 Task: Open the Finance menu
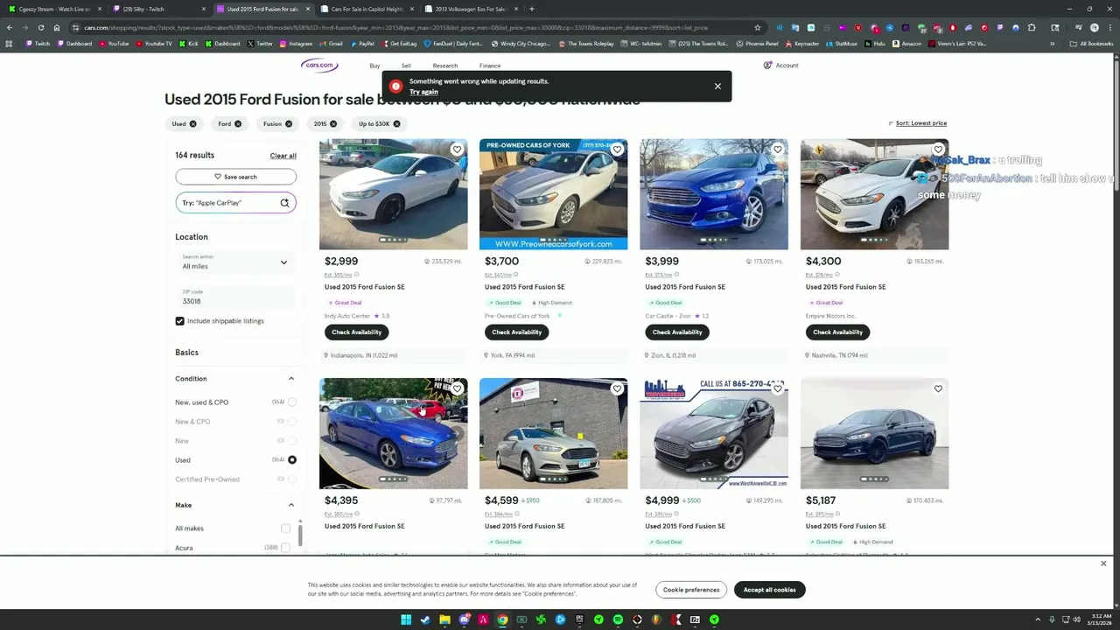click(490, 66)
